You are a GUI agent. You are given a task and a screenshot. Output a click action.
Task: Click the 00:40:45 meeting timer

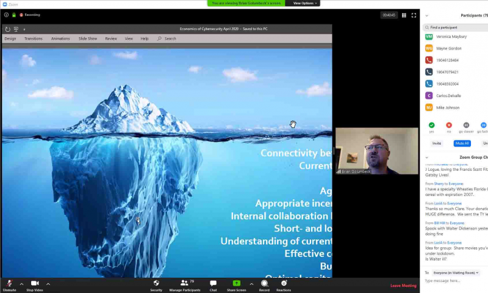point(389,15)
